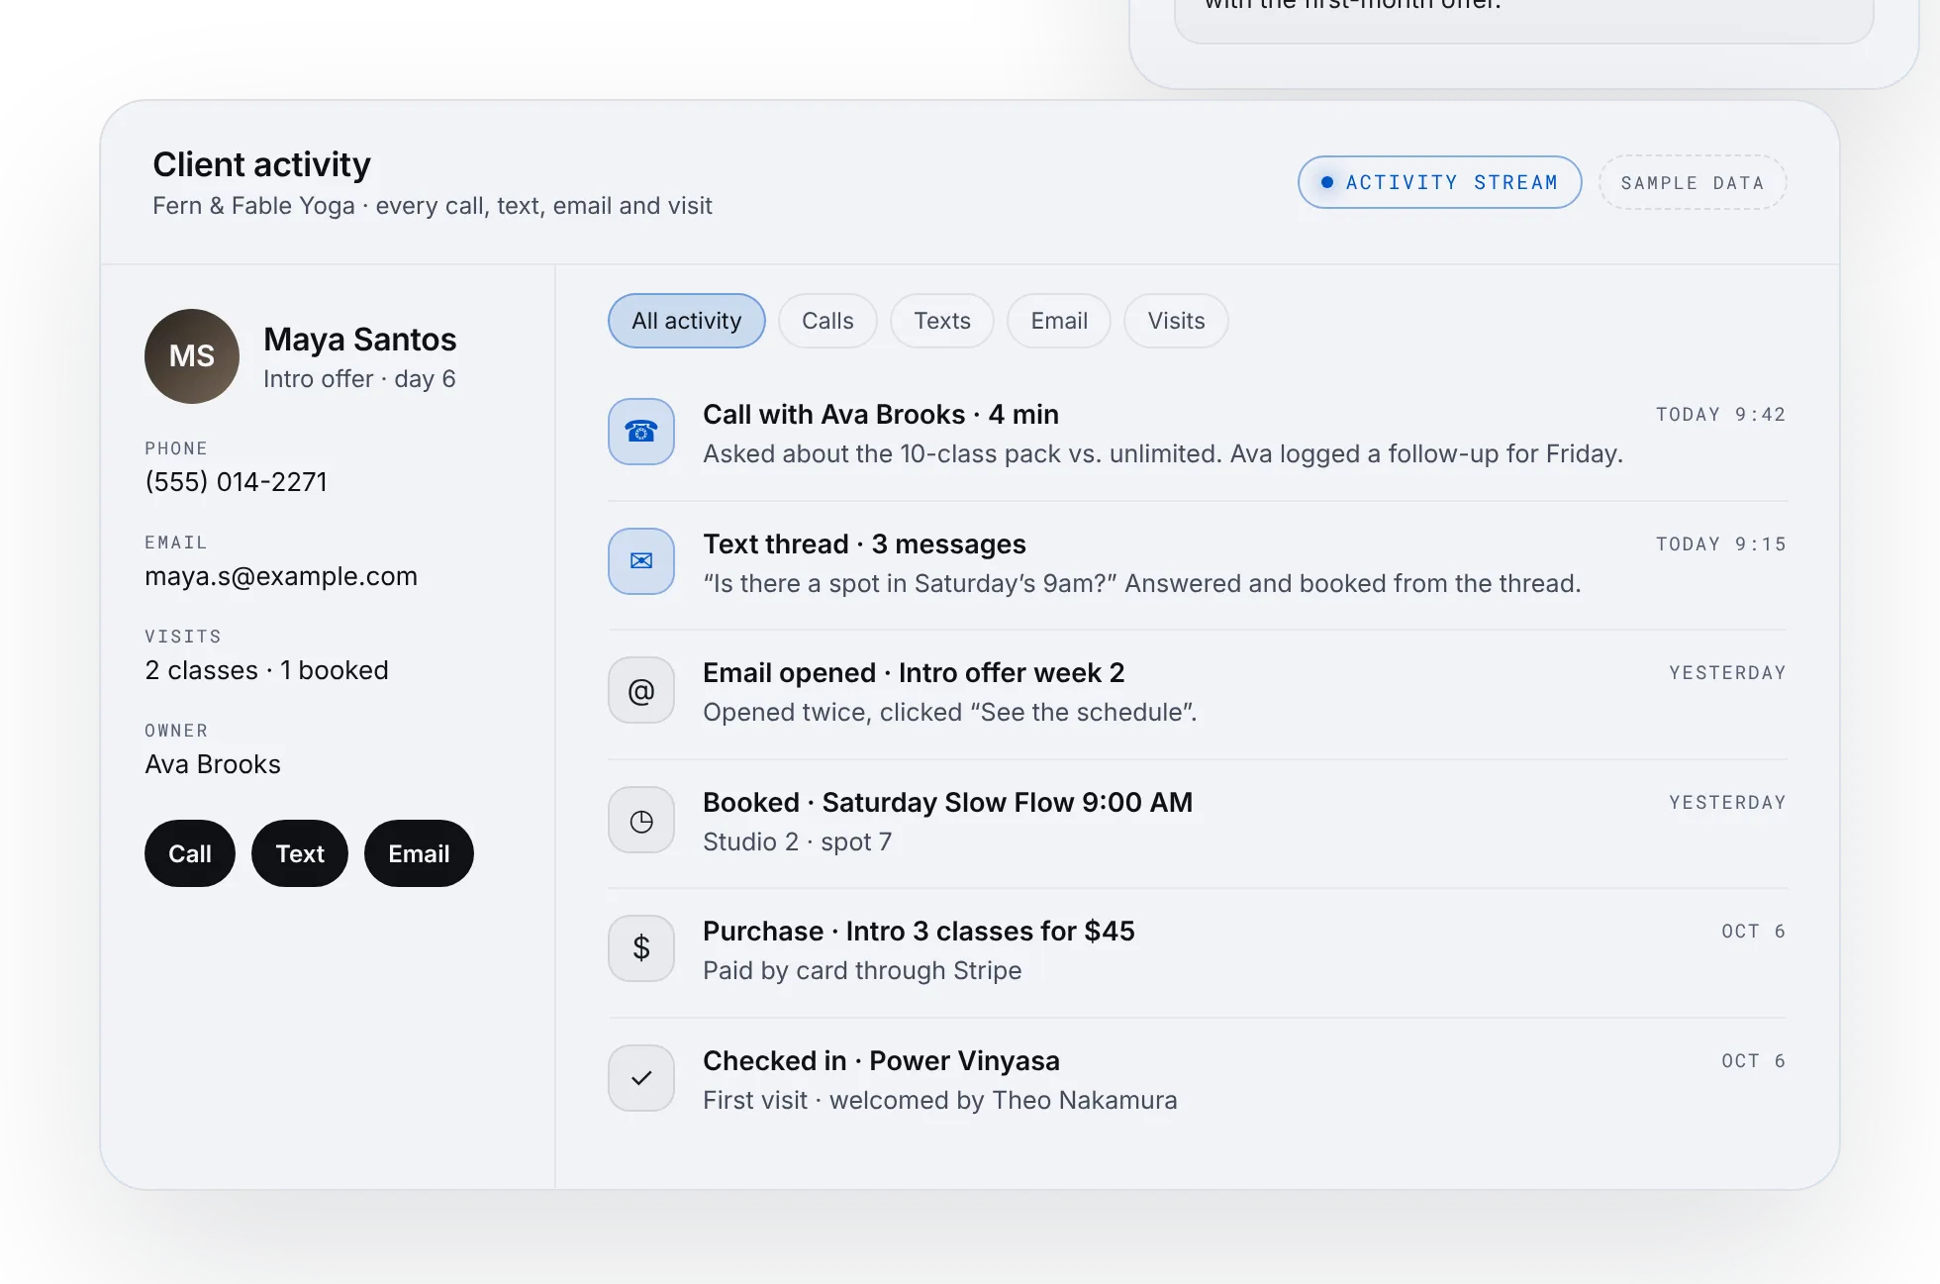The width and height of the screenshot is (1940, 1284).
Task: Click the envelope icon on the Text thread entry
Action: 641,561
